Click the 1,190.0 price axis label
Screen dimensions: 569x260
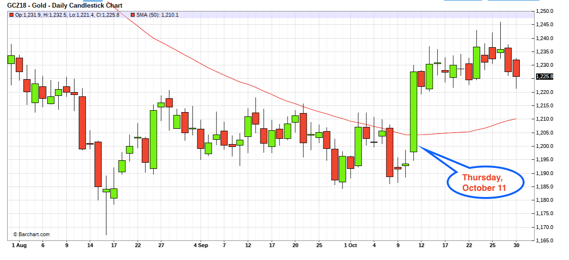coord(545,174)
